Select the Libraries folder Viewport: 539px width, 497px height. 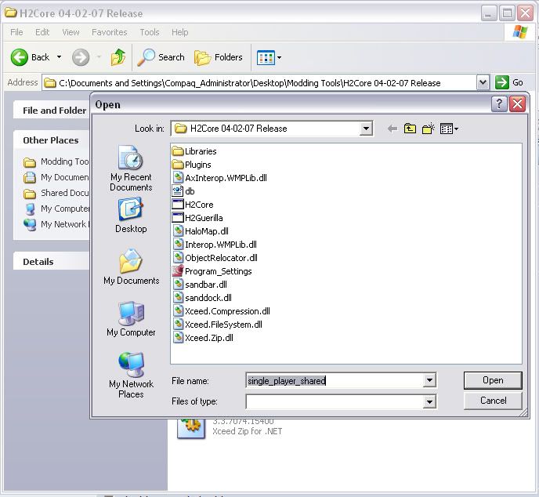[194, 151]
